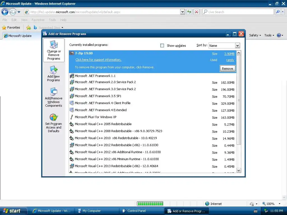Viewport: 287px width, 215px height.
Task: Open the Help menu in Internet Explorer
Action: pyautogui.click(x=63, y=20)
